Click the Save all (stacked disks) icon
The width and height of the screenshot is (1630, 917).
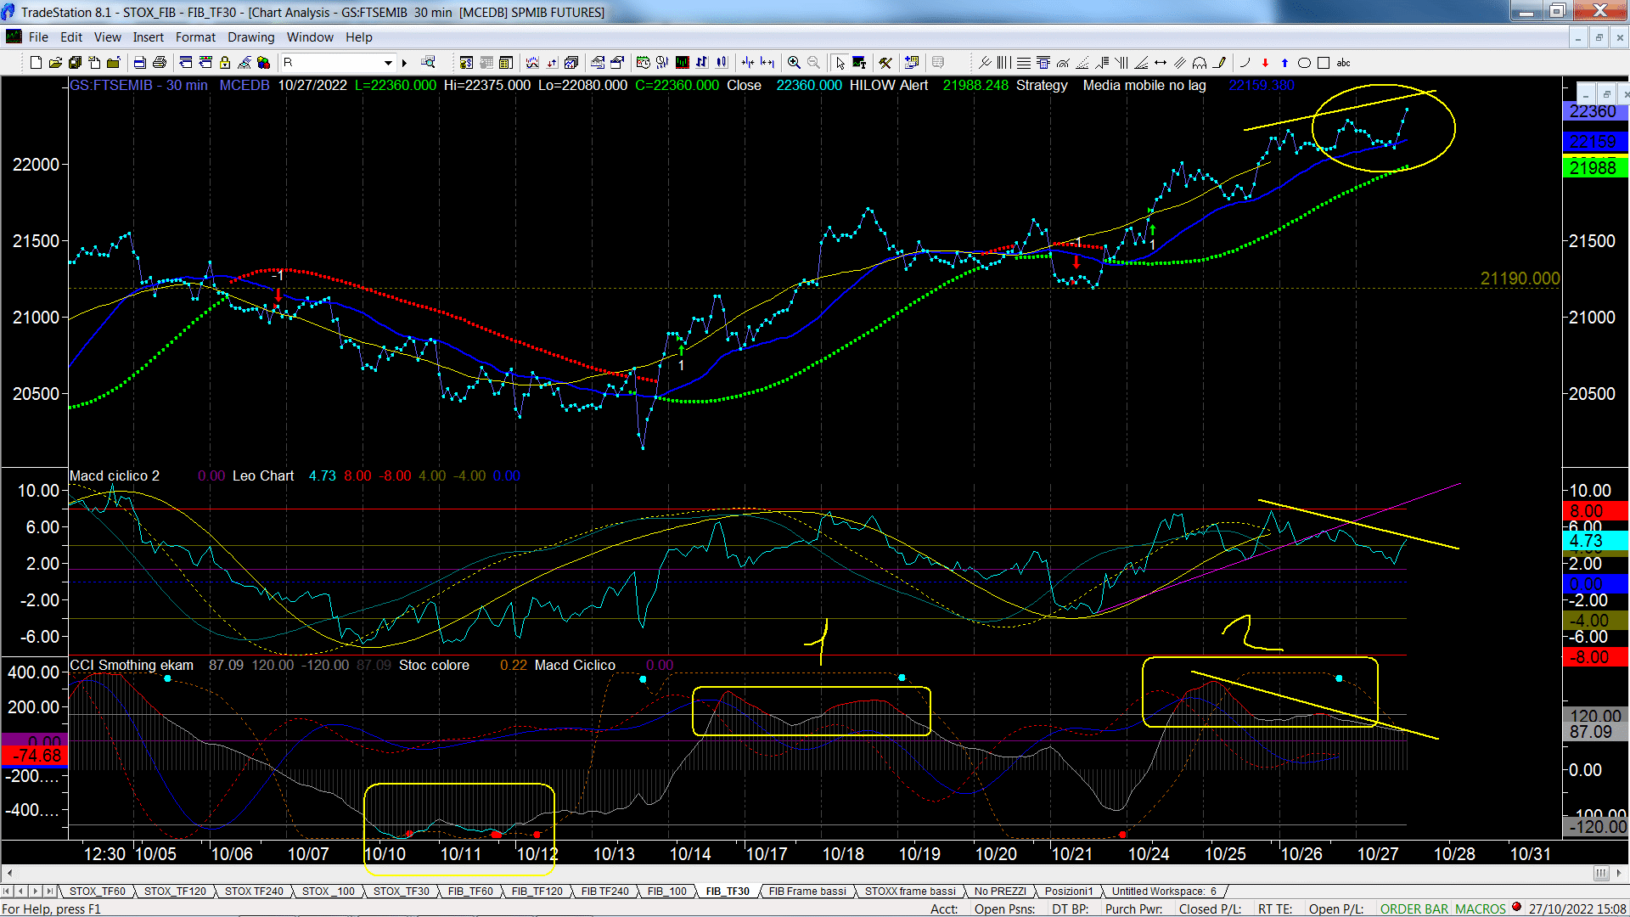(75, 63)
